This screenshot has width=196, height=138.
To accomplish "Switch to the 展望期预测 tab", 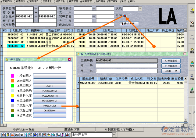I will pyautogui.click(x=71, y=129).
